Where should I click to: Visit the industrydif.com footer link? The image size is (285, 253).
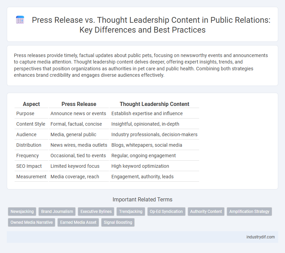point(261,237)
